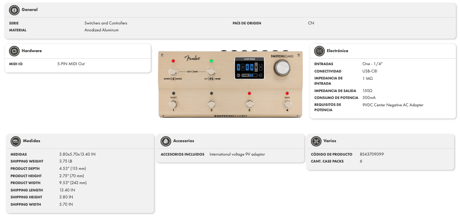Click the 'MIDI IO' label
The width and height of the screenshot is (460, 222).
pos(16,64)
